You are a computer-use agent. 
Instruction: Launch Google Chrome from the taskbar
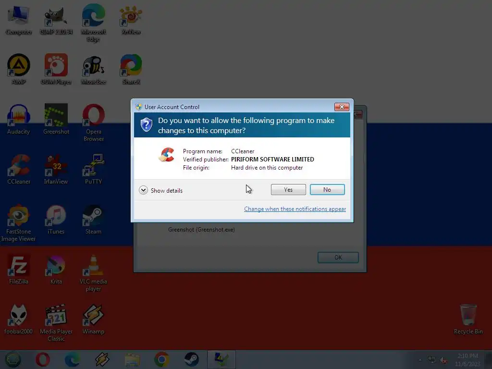point(161,359)
